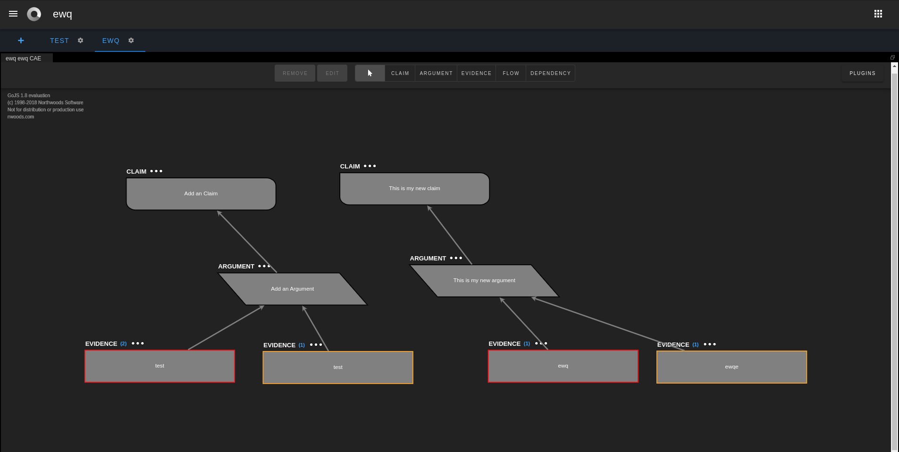Open the hamburger navigation menu
This screenshot has height=452, width=899.
pyautogui.click(x=13, y=14)
